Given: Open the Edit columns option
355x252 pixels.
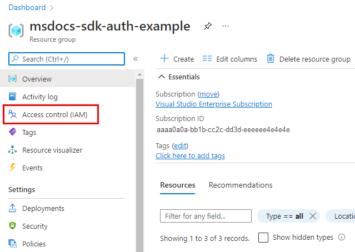Looking at the screenshot, I should pos(230,59).
